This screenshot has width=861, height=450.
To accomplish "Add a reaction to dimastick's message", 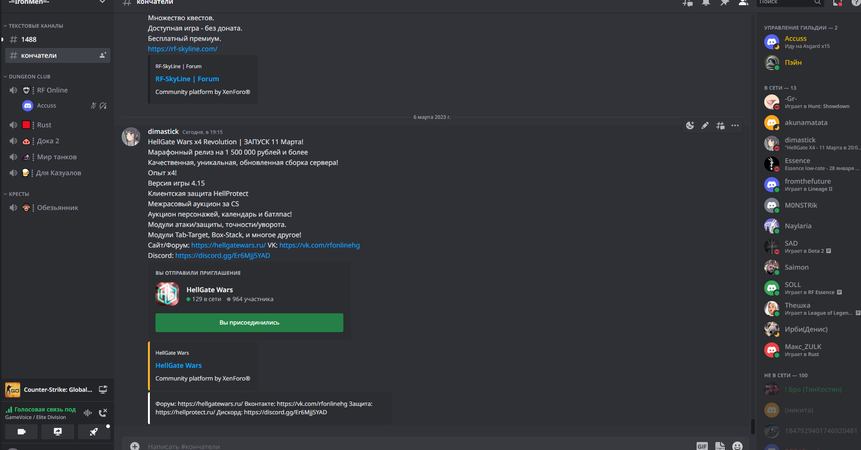I will pos(690,125).
